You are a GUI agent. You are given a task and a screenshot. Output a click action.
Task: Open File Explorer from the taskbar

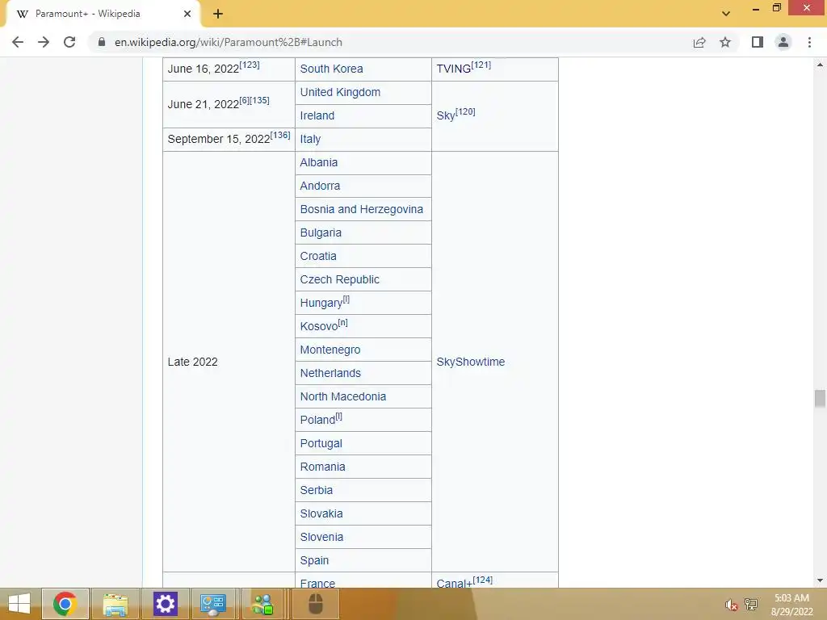tap(115, 604)
